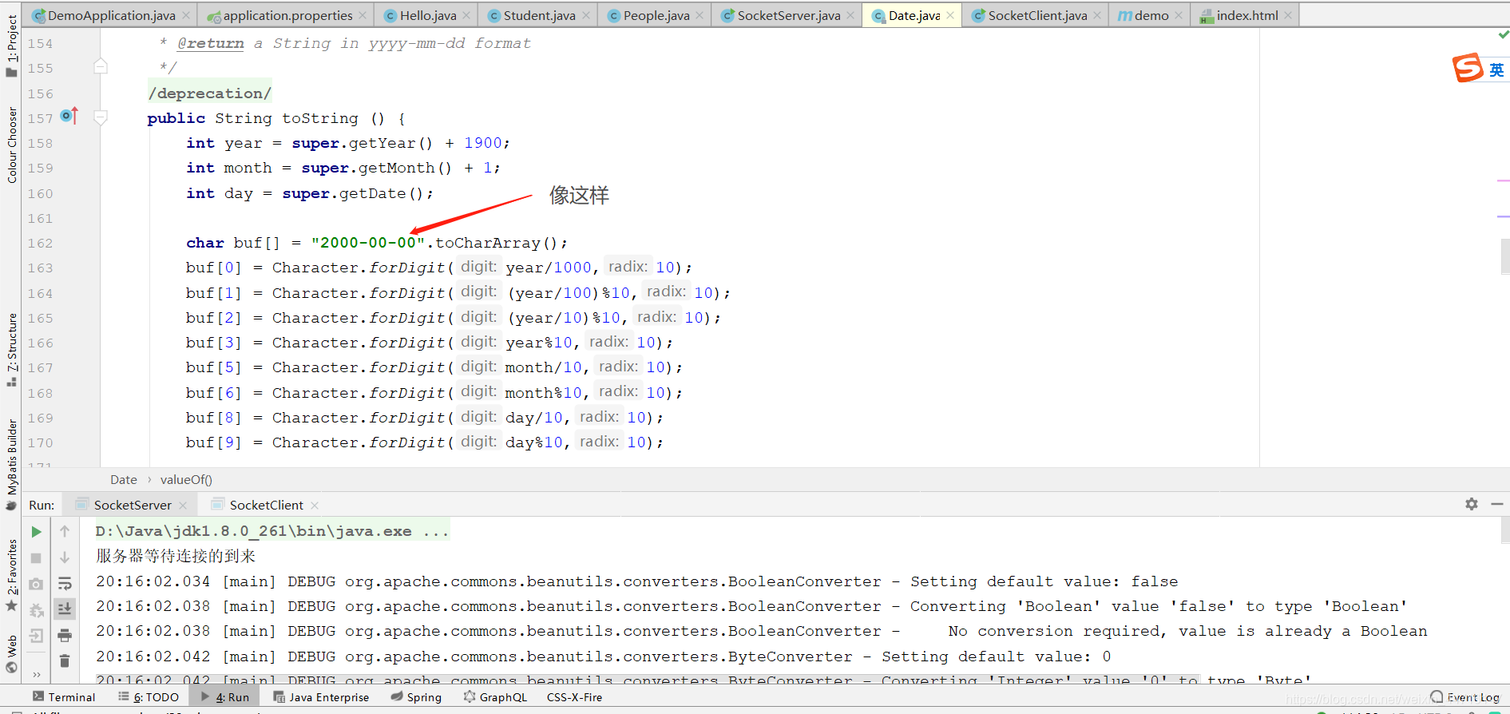The height and width of the screenshot is (714, 1510).
Task: Close SocketClient run tab
Action: [315, 505]
